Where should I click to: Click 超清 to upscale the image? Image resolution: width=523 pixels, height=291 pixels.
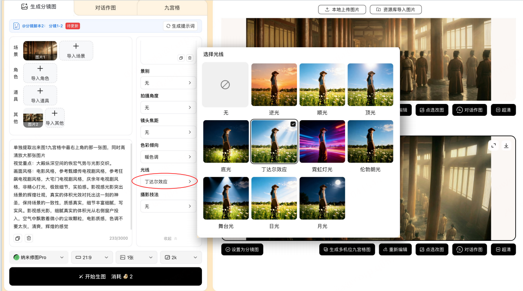pos(503,249)
